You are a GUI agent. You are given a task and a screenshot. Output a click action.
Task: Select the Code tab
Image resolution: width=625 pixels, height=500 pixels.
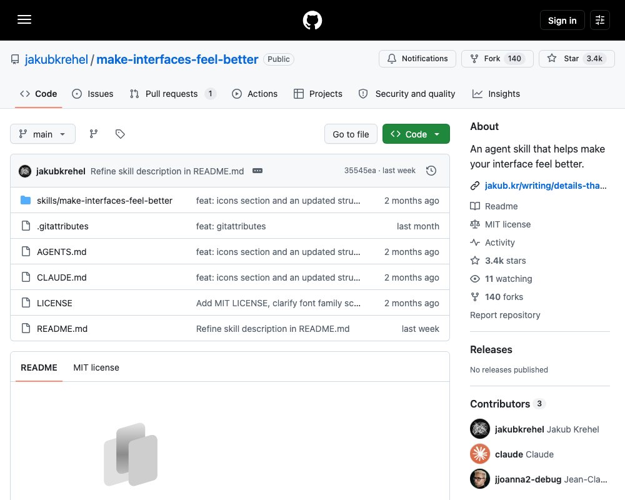[39, 94]
